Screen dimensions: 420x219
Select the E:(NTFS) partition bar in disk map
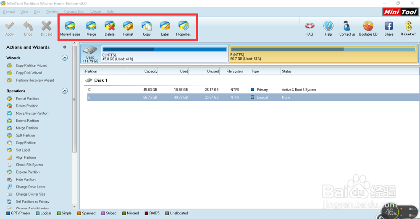(323, 54)
